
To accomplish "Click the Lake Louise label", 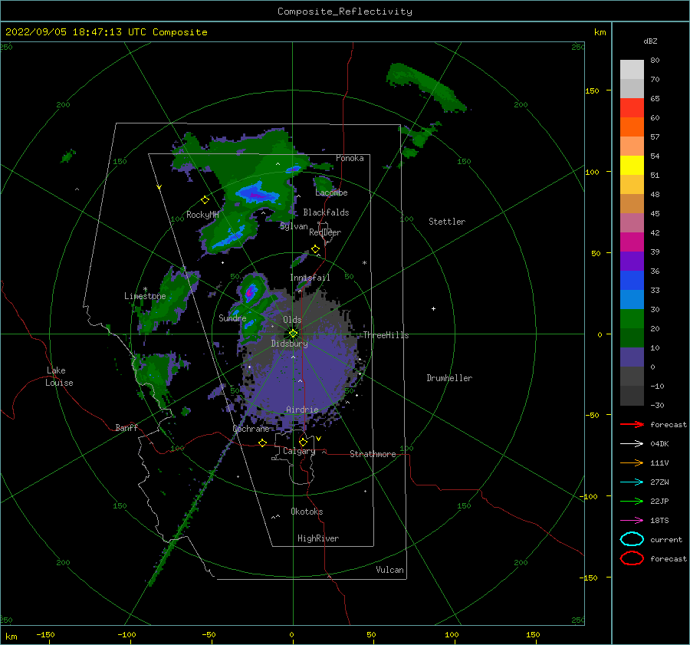I will (59, 377).
